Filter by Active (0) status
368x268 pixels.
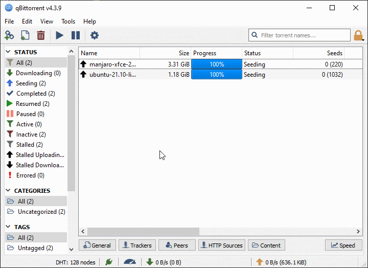pos(36,124)
